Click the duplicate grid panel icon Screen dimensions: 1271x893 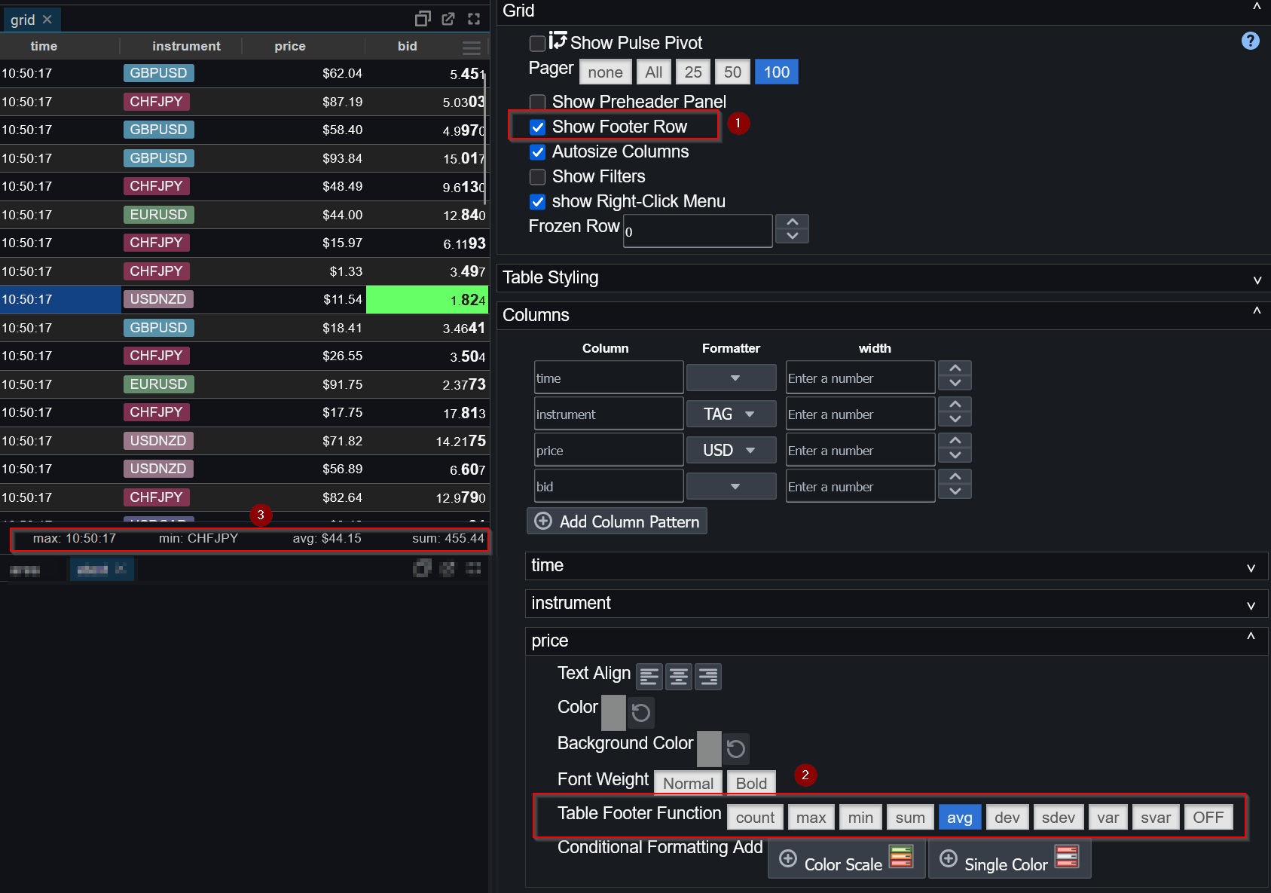423,20
